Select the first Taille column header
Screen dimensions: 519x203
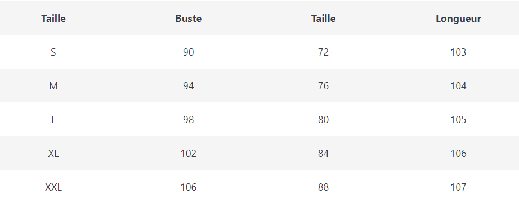coord(53,19)
